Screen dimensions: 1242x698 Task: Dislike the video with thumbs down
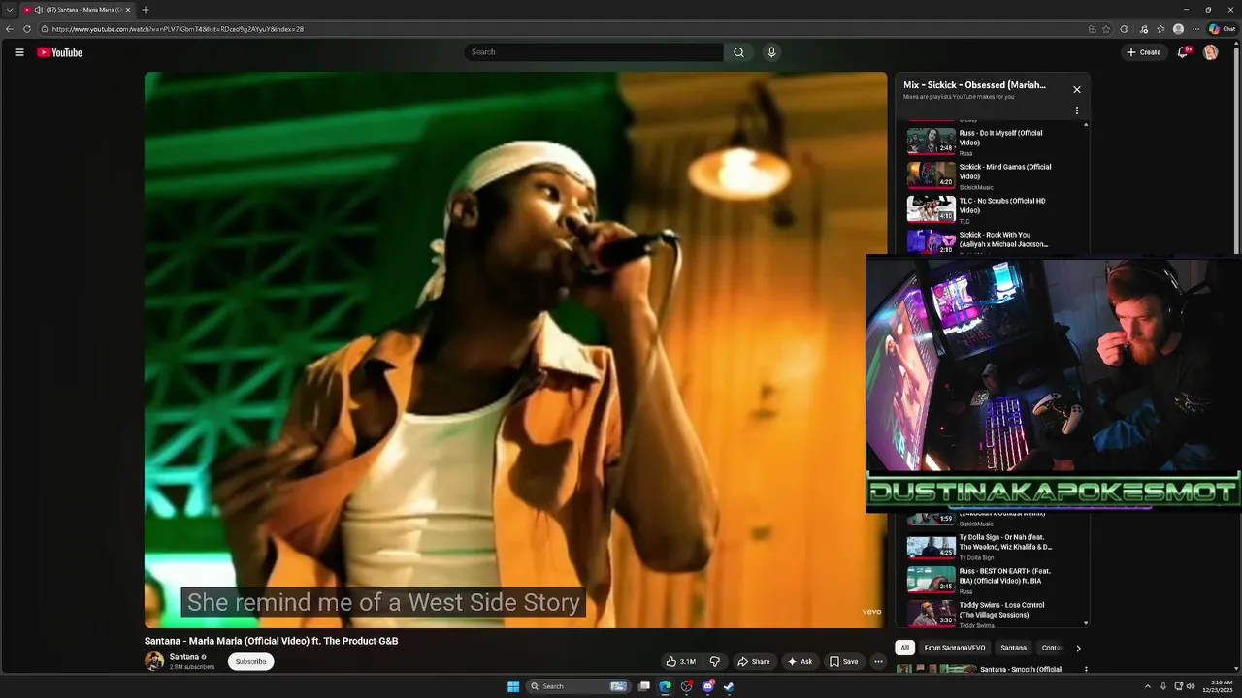(715, 662)
